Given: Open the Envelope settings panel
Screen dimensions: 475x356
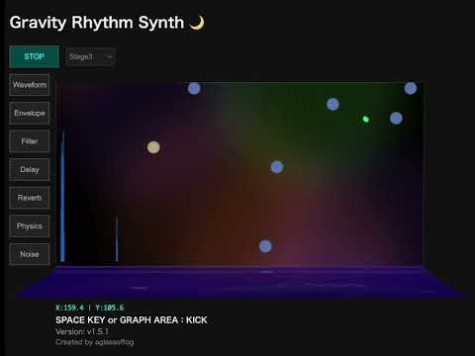Looking at the screenshot, I should pyautogui.click(x=30, y=113).
